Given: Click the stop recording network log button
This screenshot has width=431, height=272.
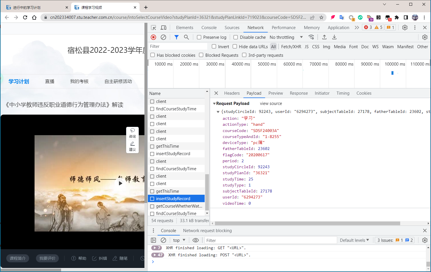Looking at the screenshot, I should pos(153,37).
